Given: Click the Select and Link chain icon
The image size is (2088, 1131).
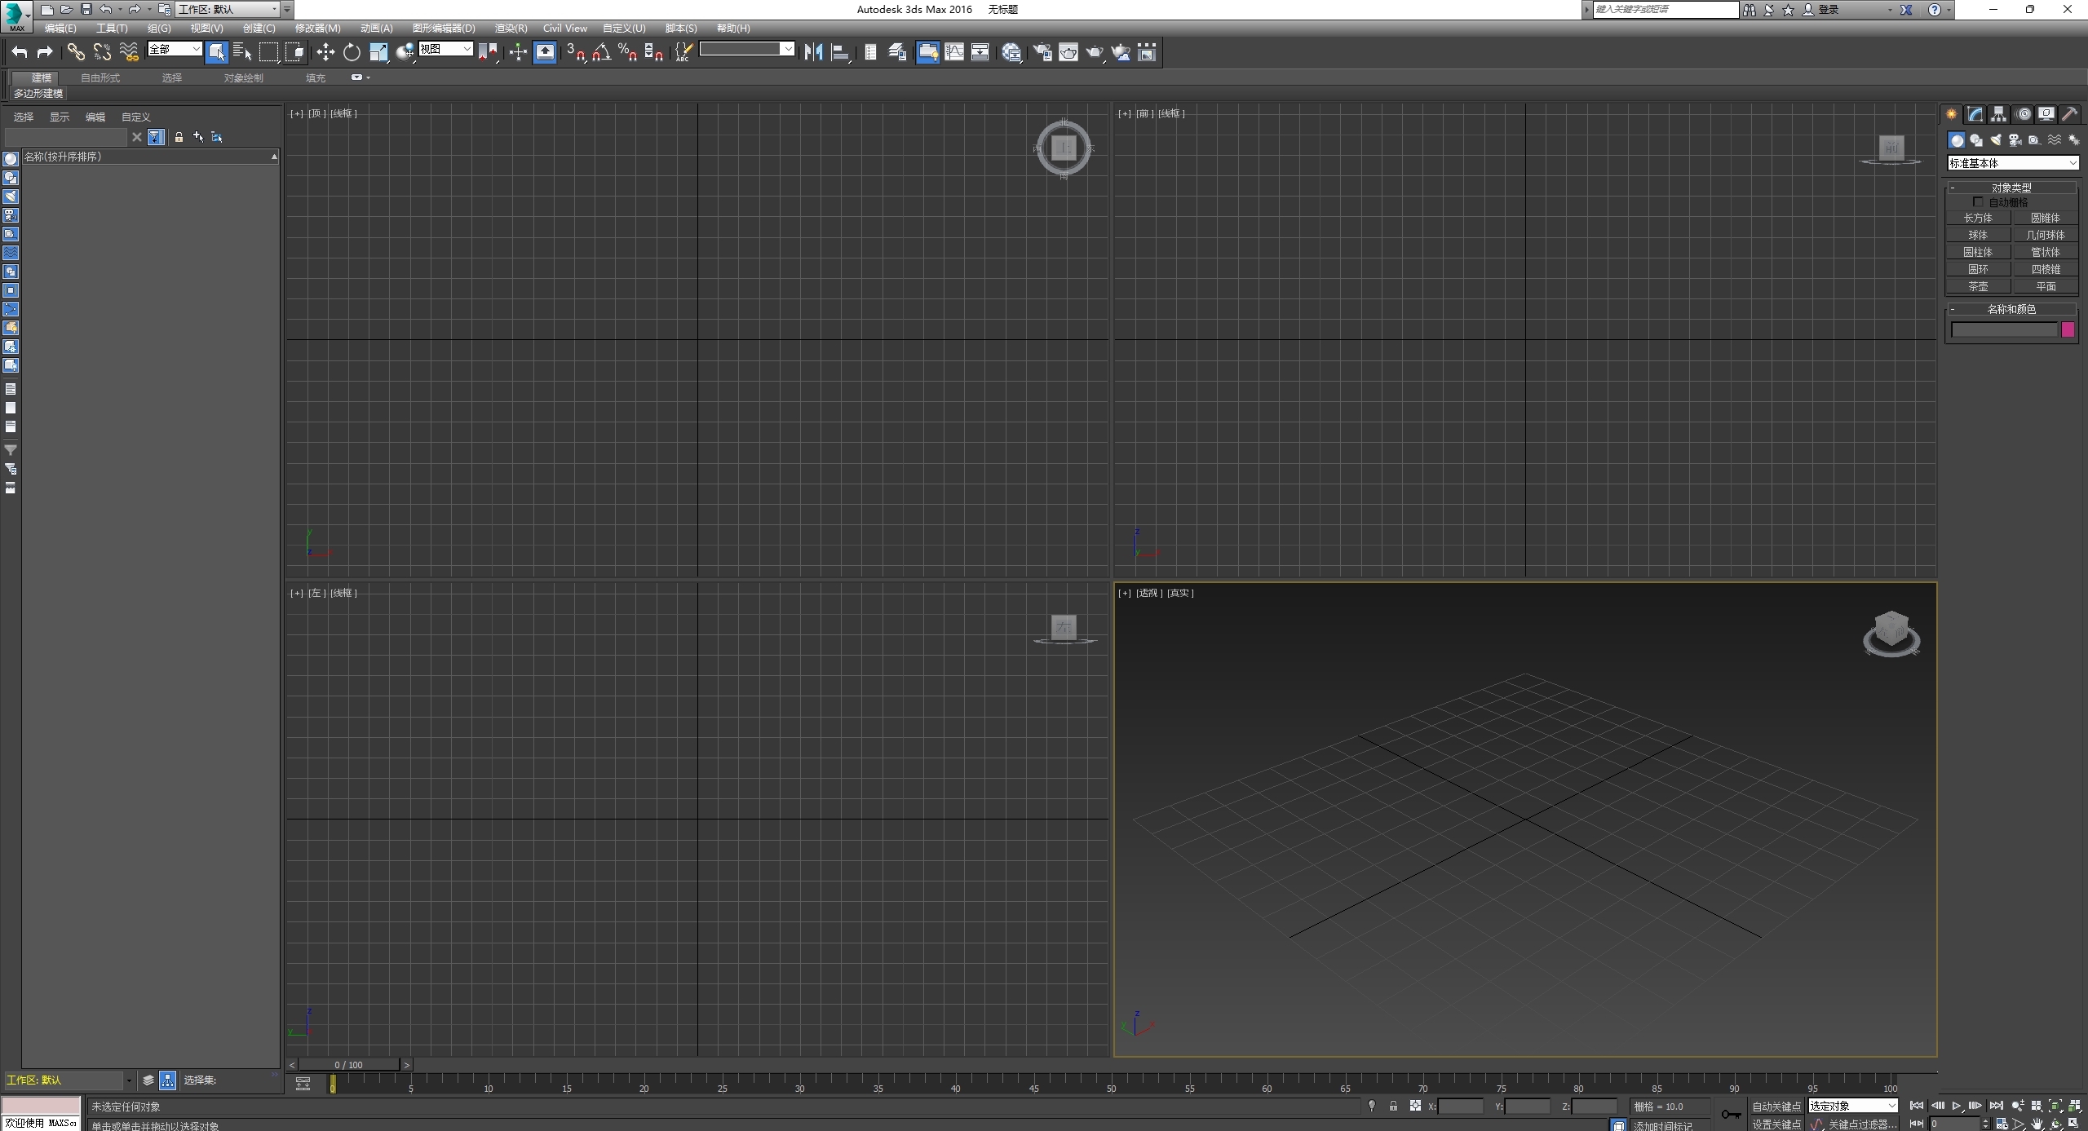Looking at the screenshot, I should pyautogui.click(x=76, y=53).
